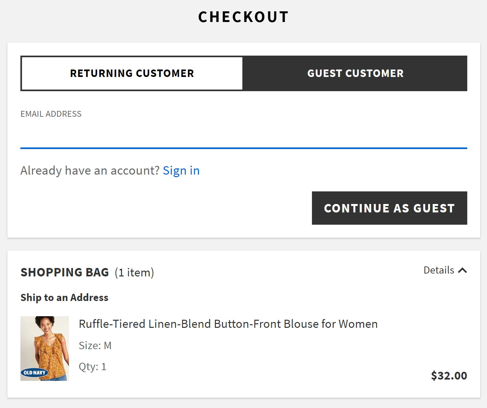Select the Guest Customer tab

point(355,73)
